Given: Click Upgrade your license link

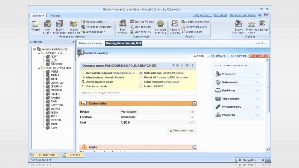Looking at the screenshot, I should click(x=243, y=15).
